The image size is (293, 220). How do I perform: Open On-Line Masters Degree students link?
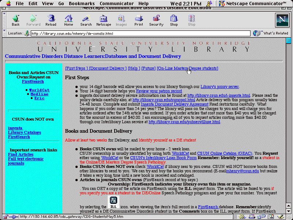click(188, 68)
